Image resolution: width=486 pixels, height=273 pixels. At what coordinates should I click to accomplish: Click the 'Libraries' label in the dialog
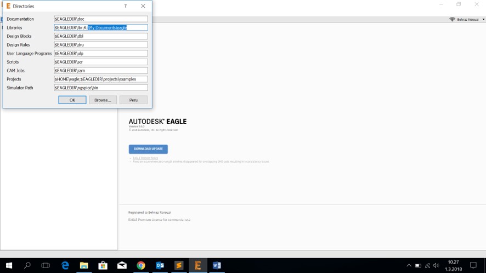click(x=14, y=27)
